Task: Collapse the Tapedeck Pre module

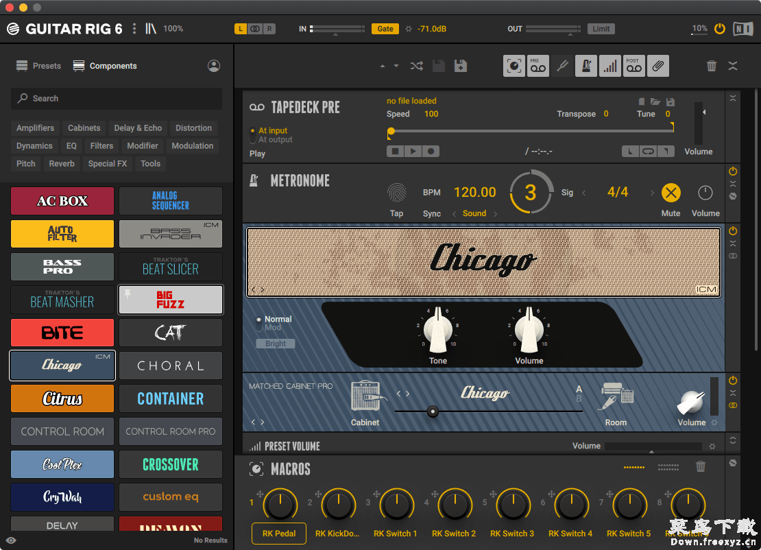Action: click(733, 98)
